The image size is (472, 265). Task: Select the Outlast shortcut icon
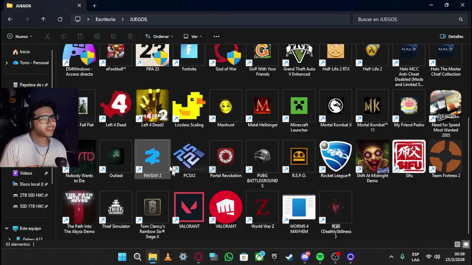point(116,156)
